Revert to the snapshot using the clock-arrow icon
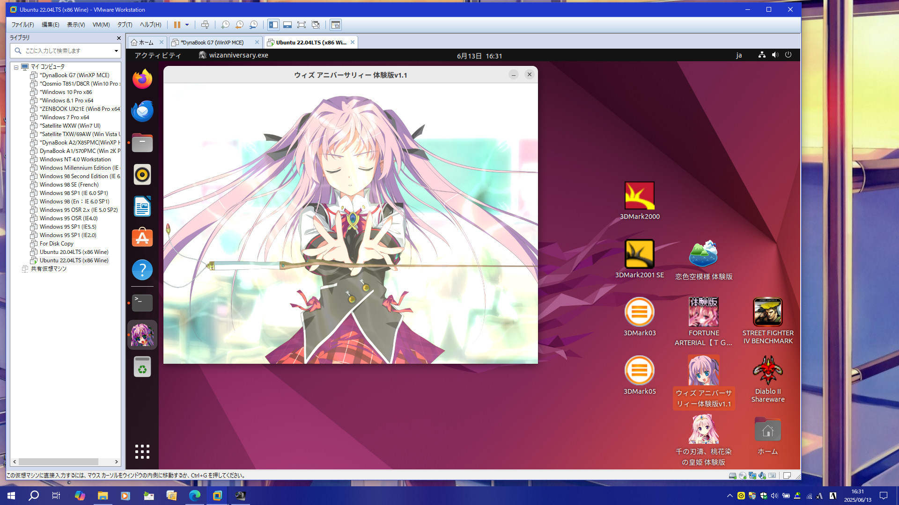 239,25
